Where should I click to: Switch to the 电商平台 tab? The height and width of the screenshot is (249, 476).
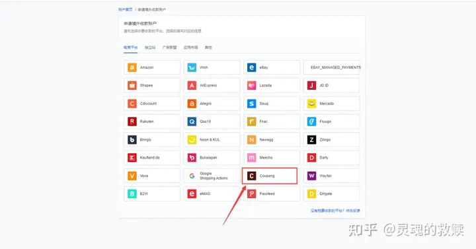pyautogui.click(x=130, y=48)
